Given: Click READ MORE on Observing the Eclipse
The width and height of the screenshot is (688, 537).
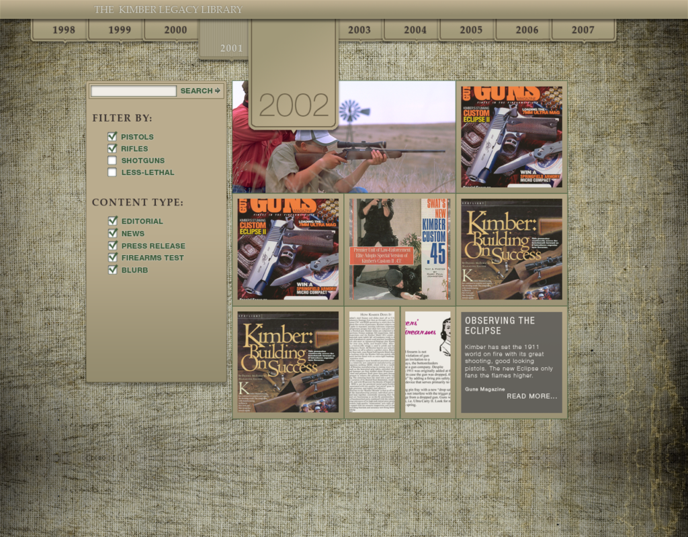Looking at the screenshot, I should [x=532, y=396].
